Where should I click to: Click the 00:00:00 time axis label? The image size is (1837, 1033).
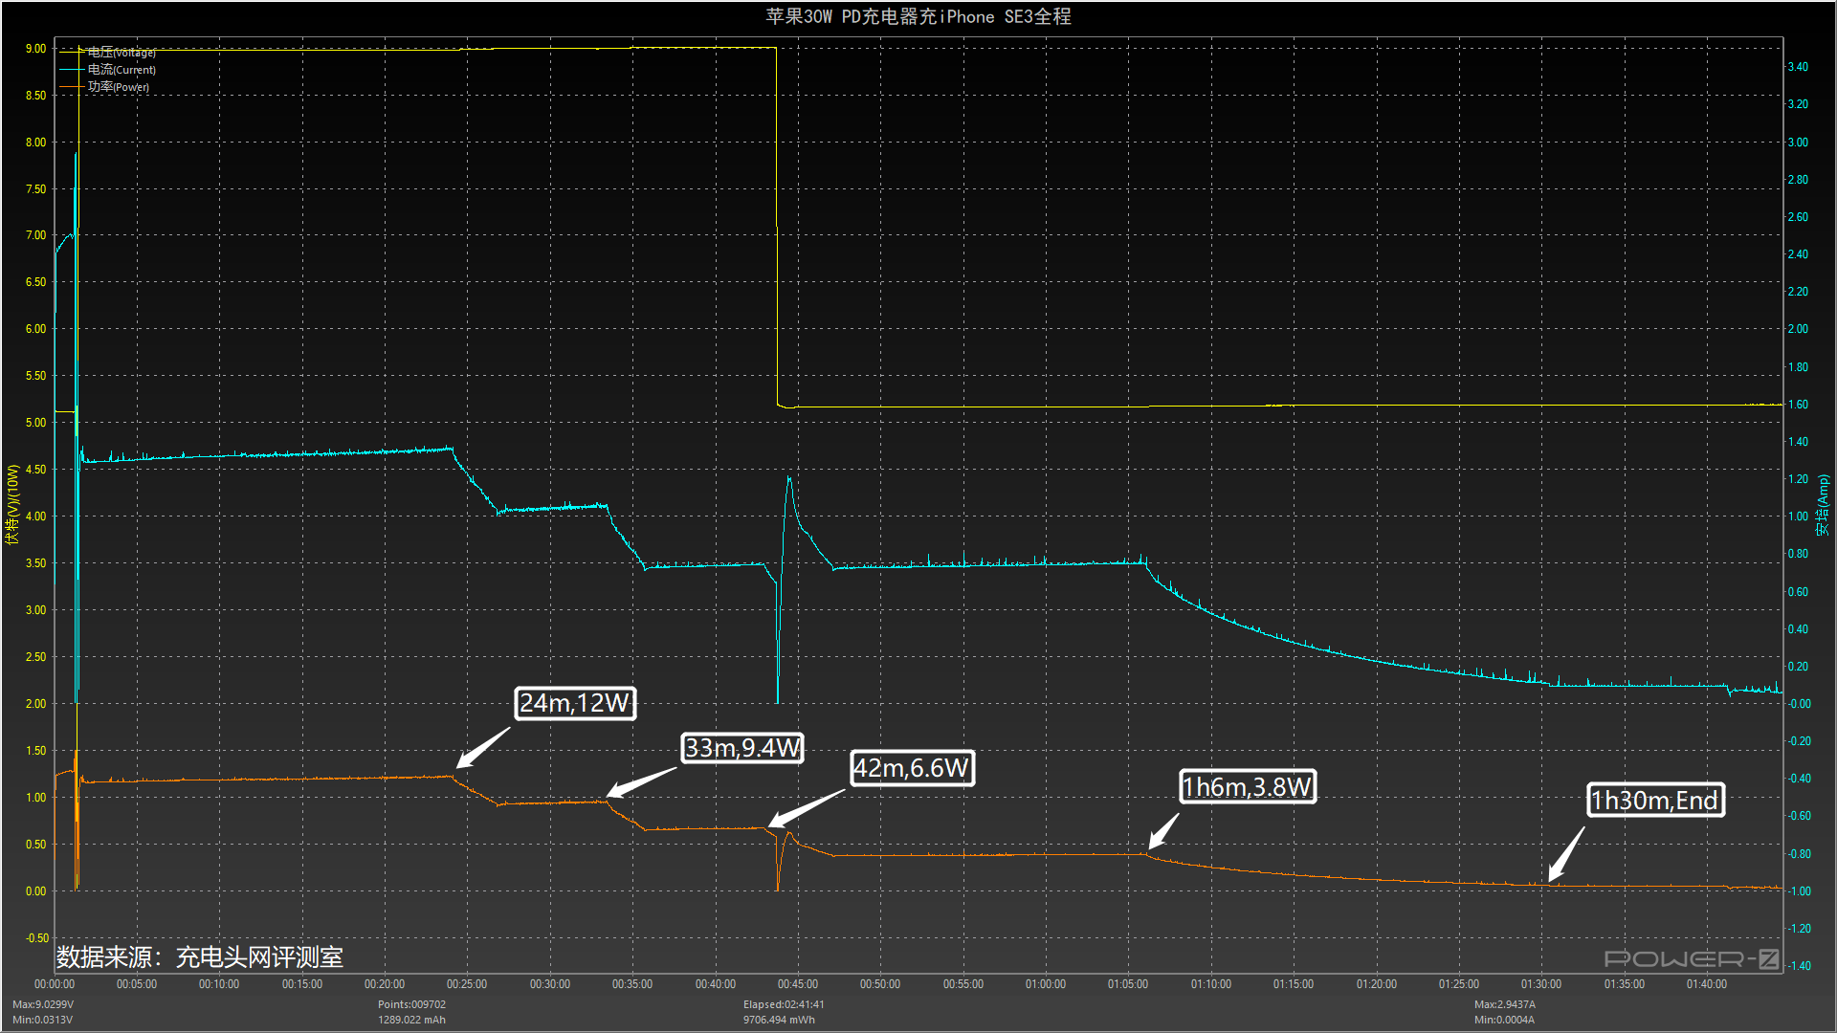(55, 984)
